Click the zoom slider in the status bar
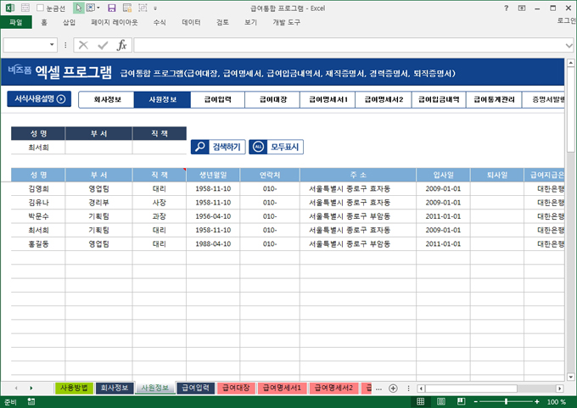 pyautogui.click(x=506, y=401)
